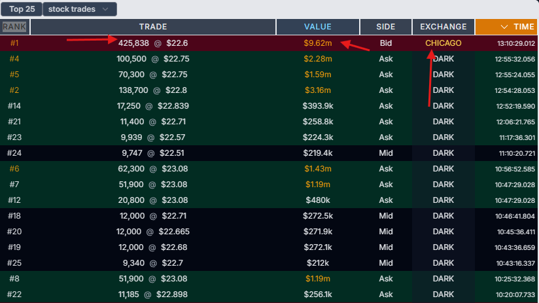Click time 10:56:52.585

pos(515,169)
